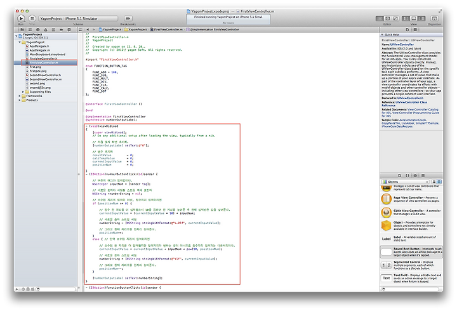
Task: Select the Standard editor mode
Action: [379, 18]
